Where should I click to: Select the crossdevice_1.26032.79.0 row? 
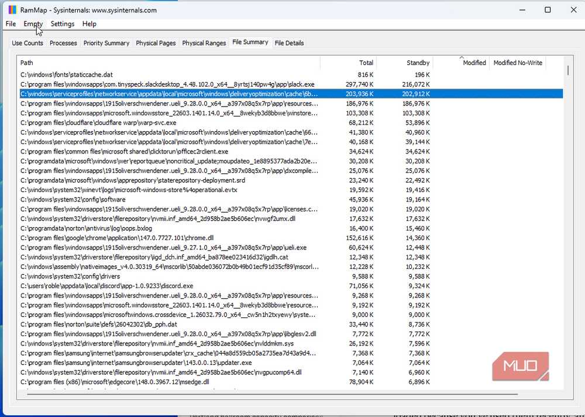[x=291, y=315]
